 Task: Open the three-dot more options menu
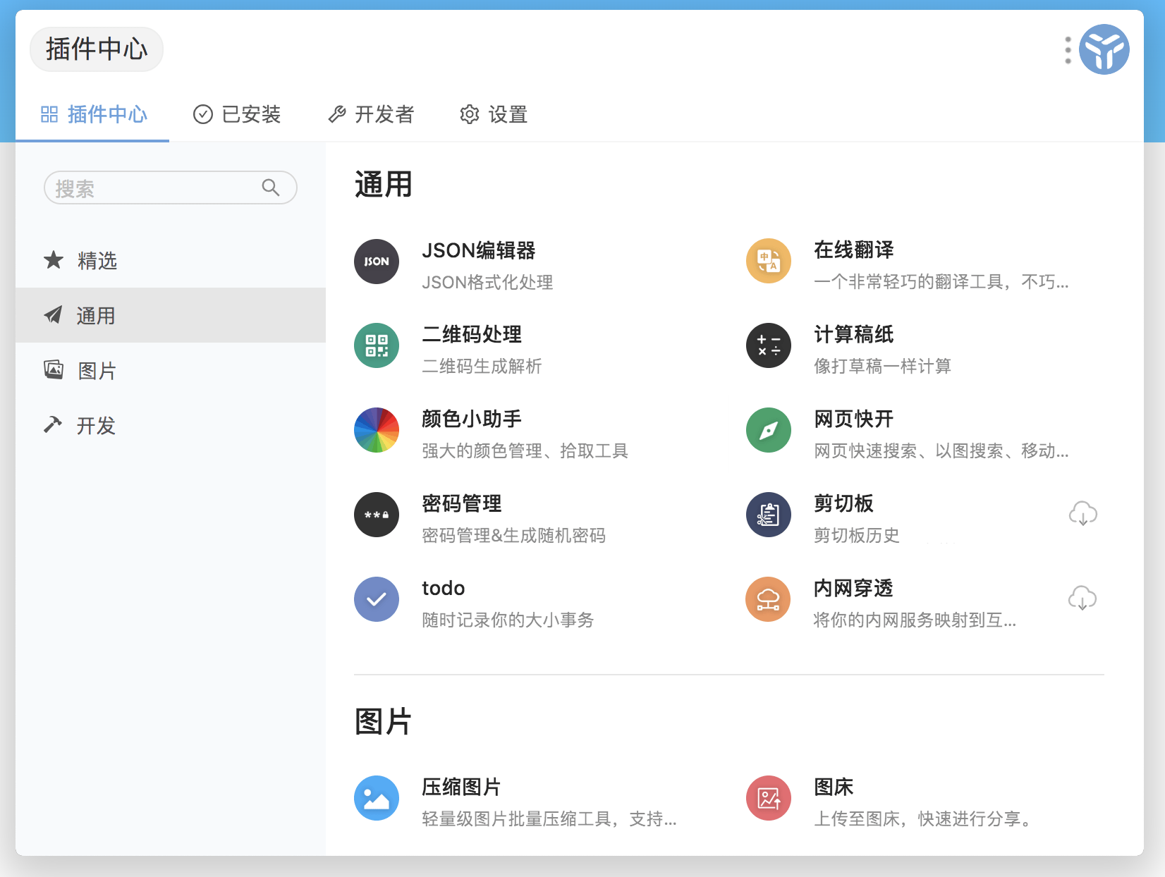(x=1068, y=50)
